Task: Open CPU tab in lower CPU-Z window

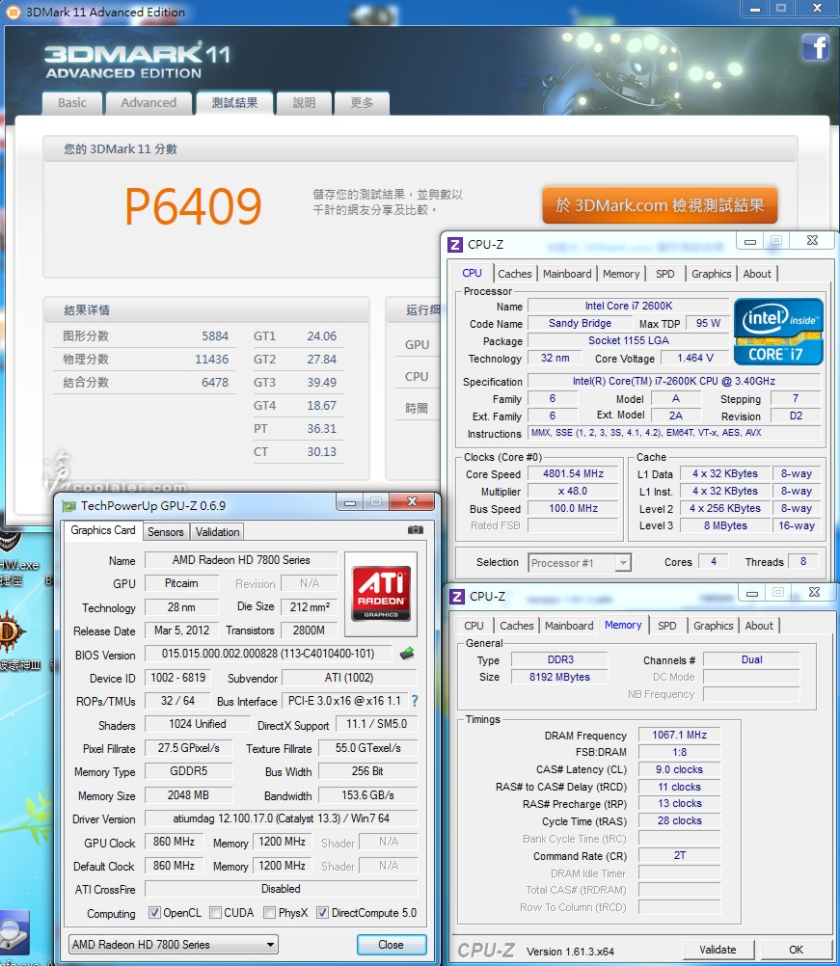Action: (x=474, y=626)
